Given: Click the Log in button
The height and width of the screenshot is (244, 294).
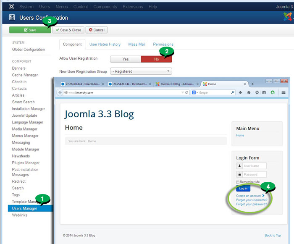Looking at the screenshot, I should (x=243, y=188).
